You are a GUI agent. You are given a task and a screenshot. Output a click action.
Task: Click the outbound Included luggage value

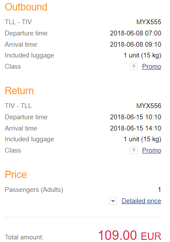coord(142,55)
